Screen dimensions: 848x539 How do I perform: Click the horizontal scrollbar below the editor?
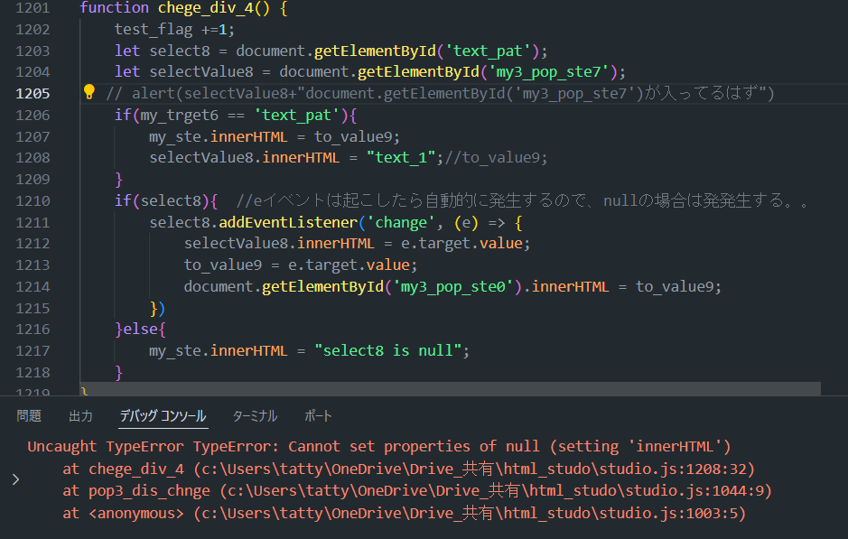tap(450, 388)
